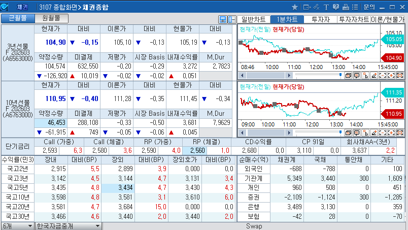
Task: Add this screen to favorites with star icon
Action: pos(294,7)
